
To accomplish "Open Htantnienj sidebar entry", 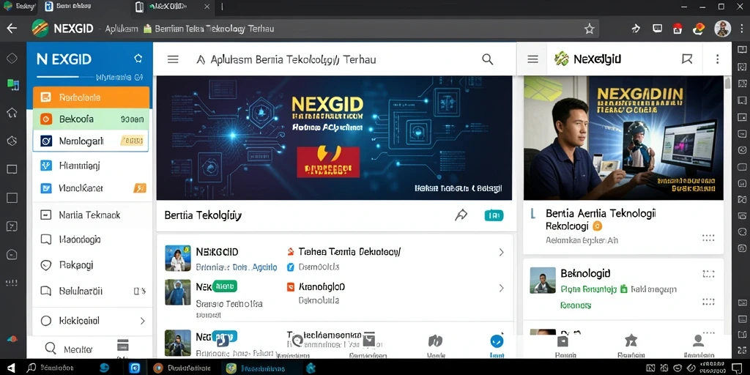I will [x=90, y=166].
